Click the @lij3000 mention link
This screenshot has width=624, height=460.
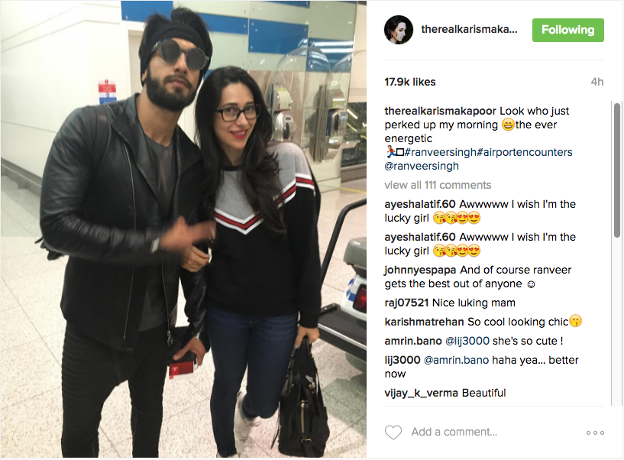pyautogui.click(x=467, y=342)
